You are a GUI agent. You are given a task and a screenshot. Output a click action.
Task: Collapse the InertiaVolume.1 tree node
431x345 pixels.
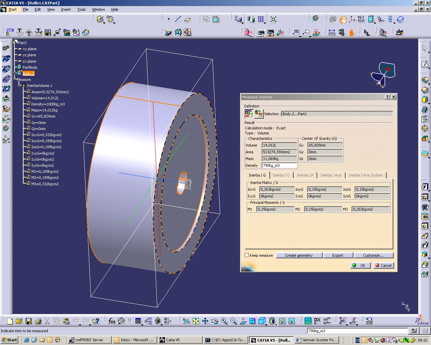(x=20, y=86)
